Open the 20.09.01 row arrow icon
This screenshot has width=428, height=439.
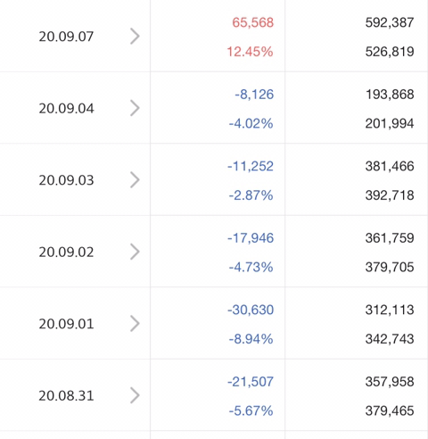tap(135, 324)
